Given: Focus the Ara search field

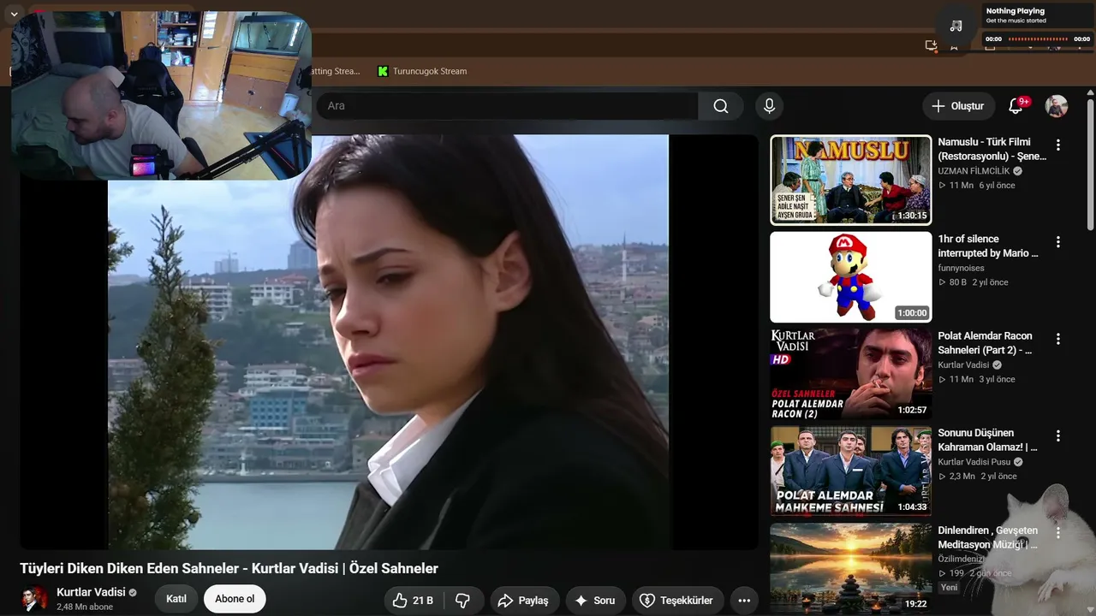Looking at the screenshot, I should 507,106.
